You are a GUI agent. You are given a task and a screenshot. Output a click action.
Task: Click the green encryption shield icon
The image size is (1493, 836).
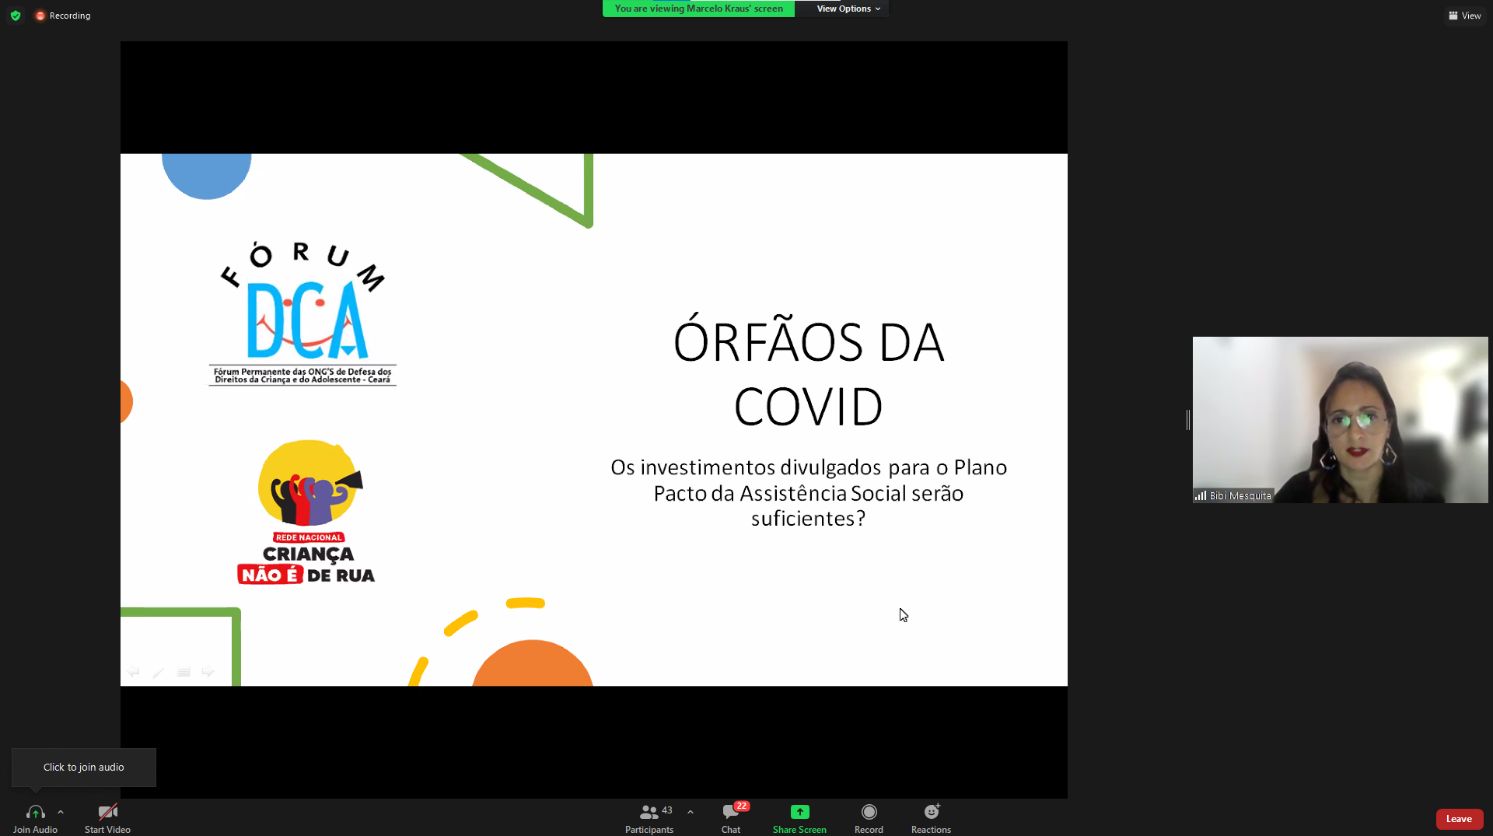16,16
